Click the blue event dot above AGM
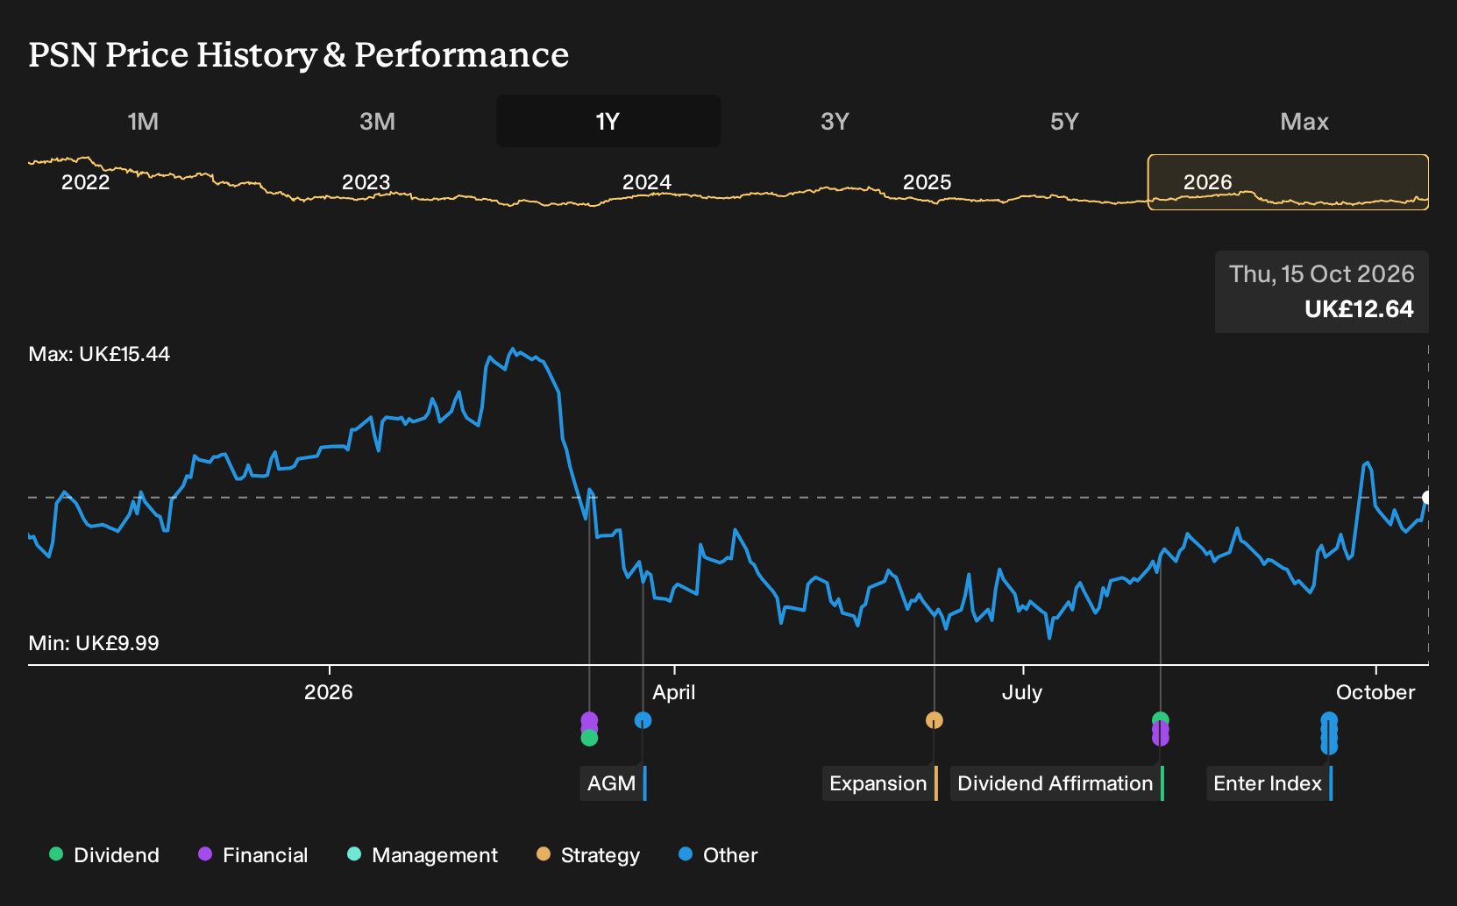The image size is (1457, 906). pos(643,720)
